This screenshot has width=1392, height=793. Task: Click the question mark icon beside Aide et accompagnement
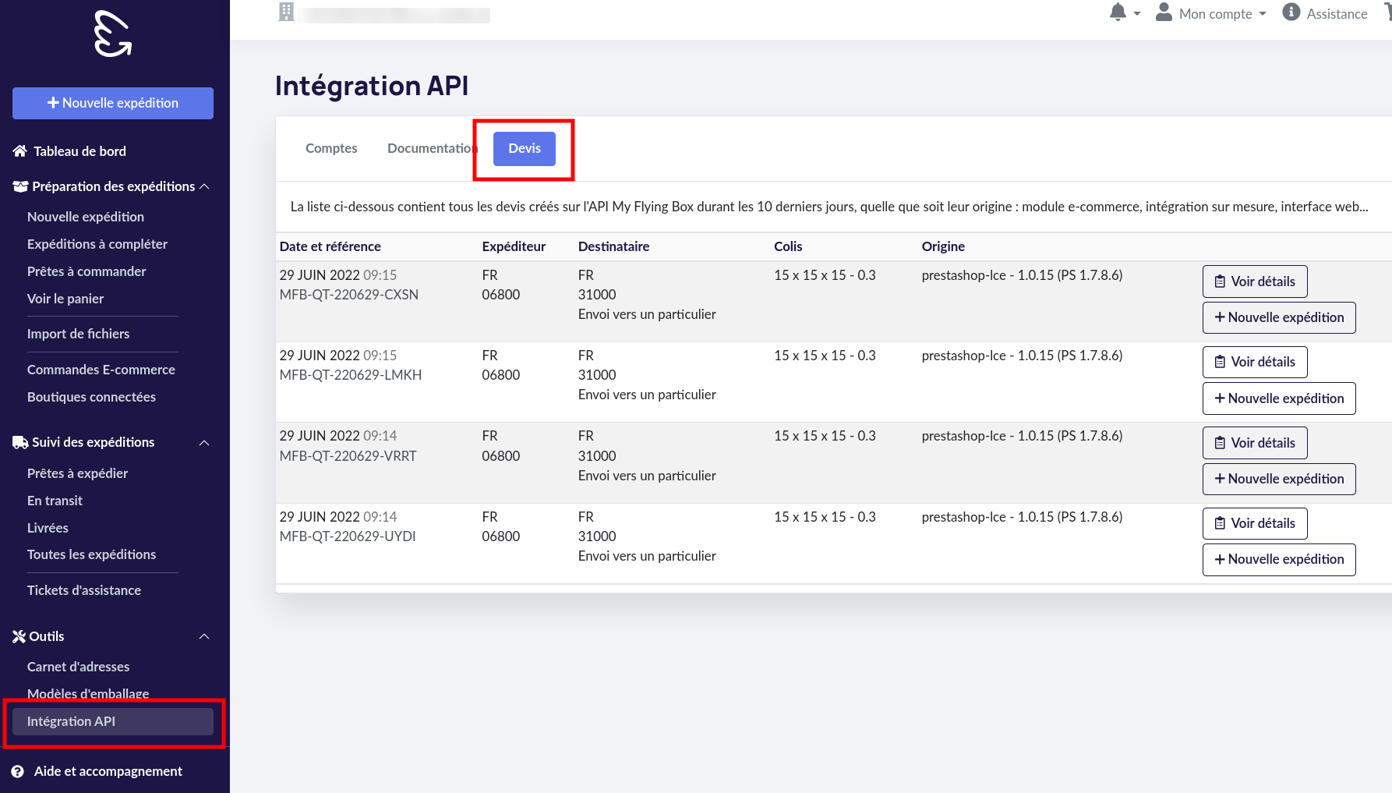coord(18,771)
